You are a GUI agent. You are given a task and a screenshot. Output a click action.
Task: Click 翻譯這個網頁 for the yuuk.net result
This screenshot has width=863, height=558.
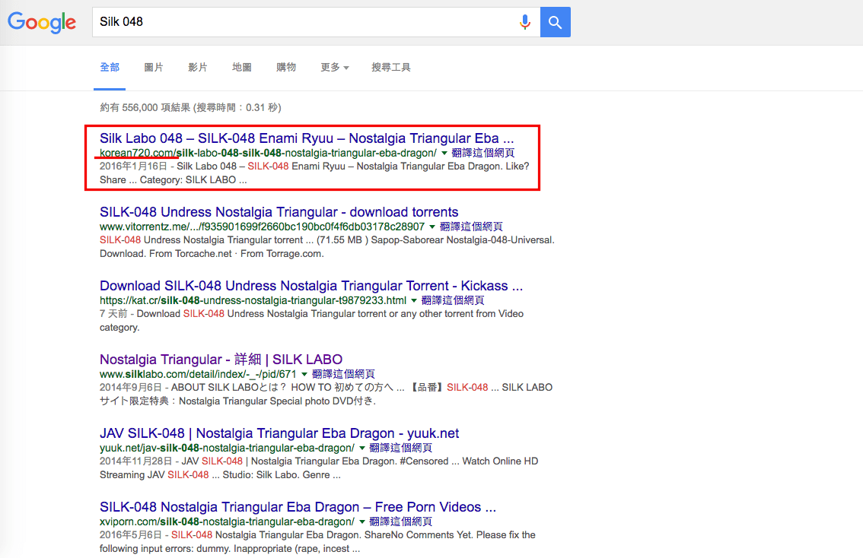point(400,448)
